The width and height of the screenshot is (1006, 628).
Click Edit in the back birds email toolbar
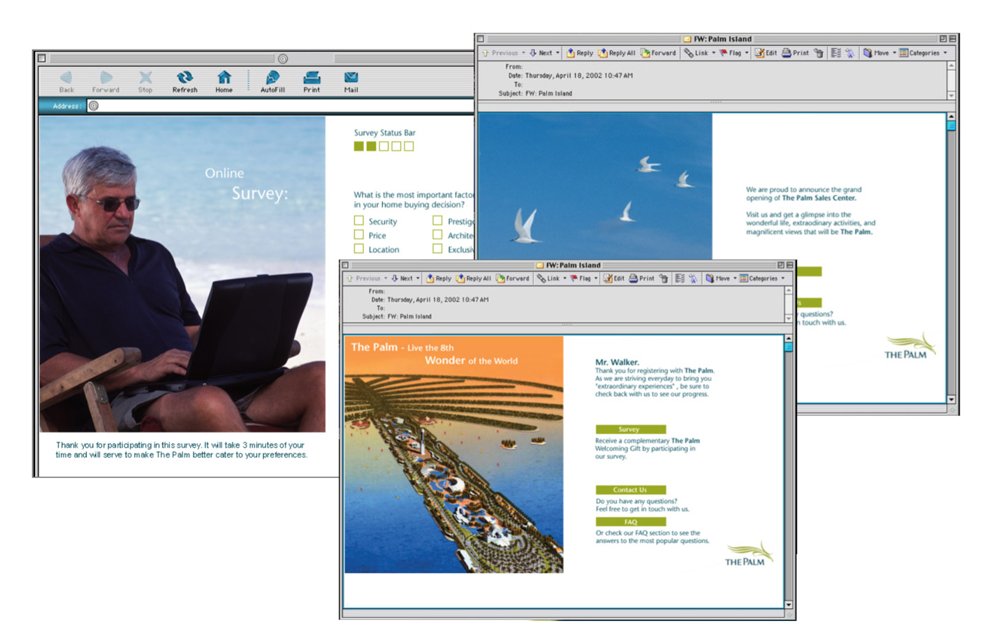tap(766, 53)
